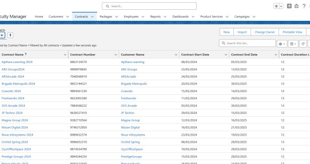Expand the Employees tab chevron
The image size is (310, 164).
[143, 17]
